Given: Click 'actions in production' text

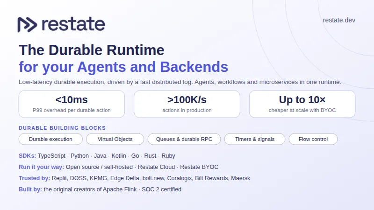Looking at the screenshot, I should tap(187, 110).
